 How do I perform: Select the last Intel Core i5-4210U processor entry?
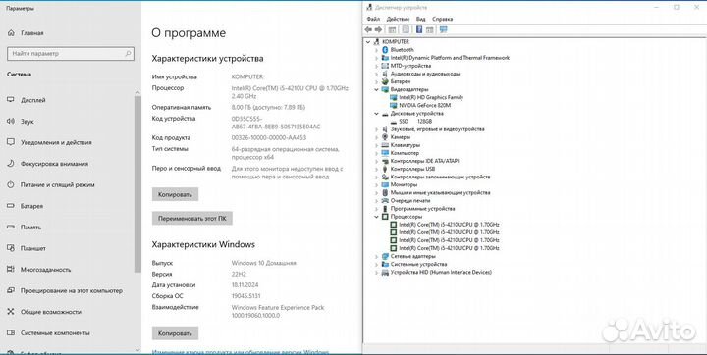pos(449,248)
